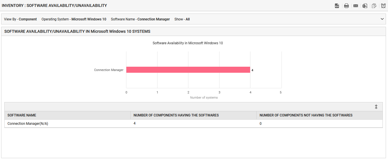Export the report to Excel/CSV file
The image size is (388, 159).
coord(365,6)
